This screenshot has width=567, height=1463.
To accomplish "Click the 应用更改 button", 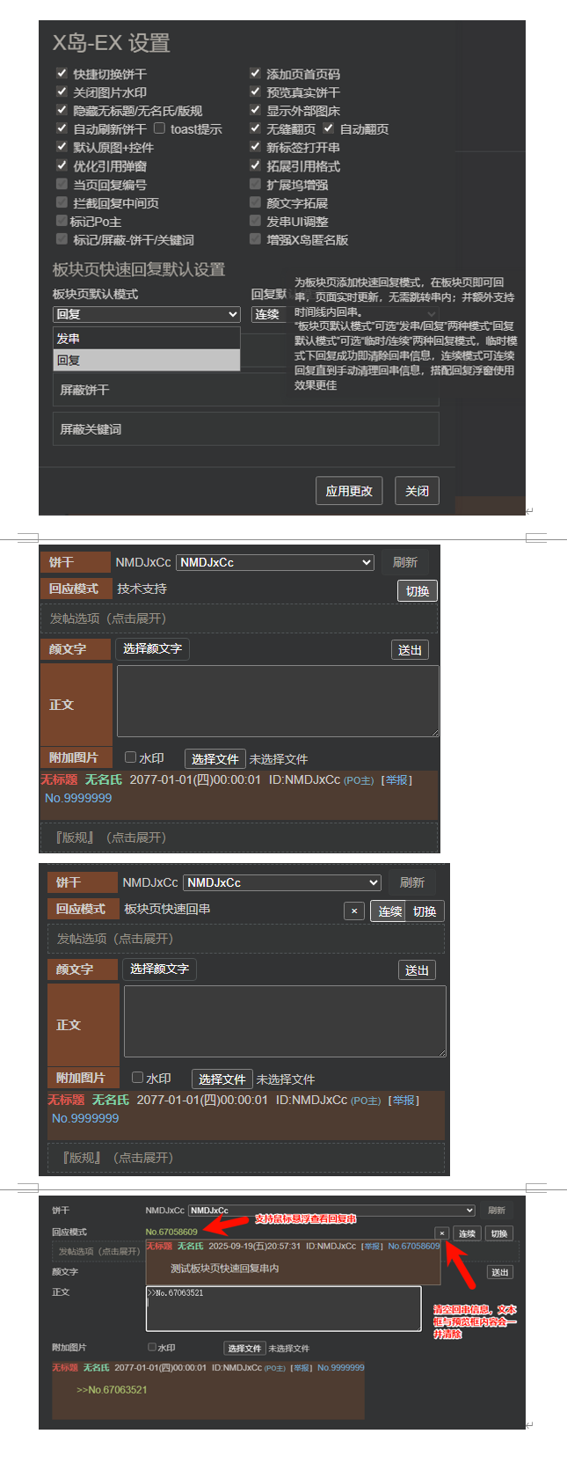I will pyautogui.click(x=349, y=491).
